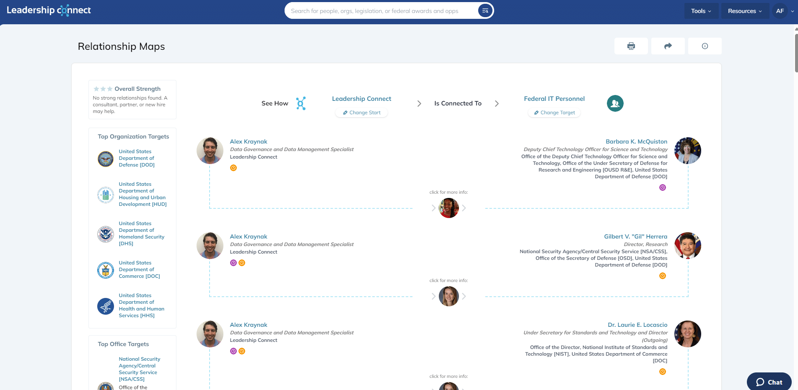Image resolution: width=798 pixels, height=390 pixels.
Task: Open the AF account avatar menu
Action: tap(780, 11)
